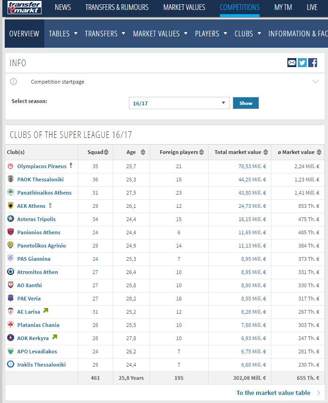328x403 pixels.
Task: Share on Twitter icon
Action: coord(302,63)
